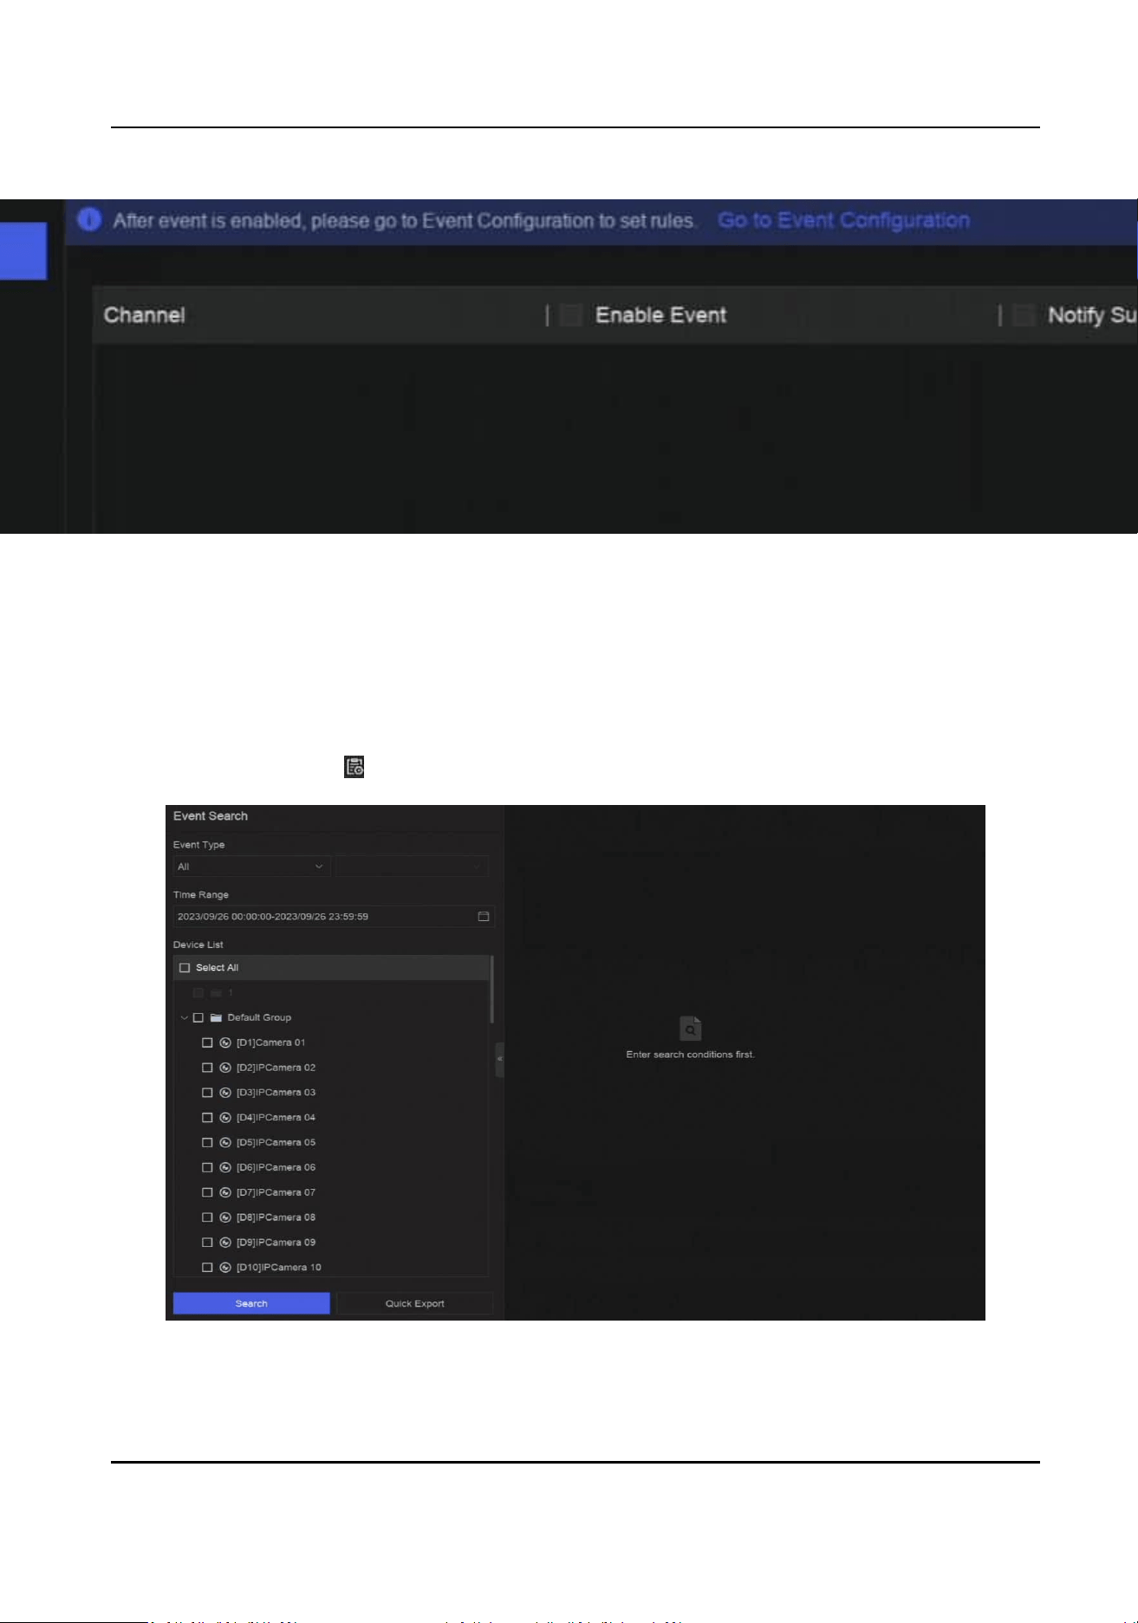
Task: Click the camera icon for [D9]IPCamera 09
Action: pos(225,1243)
